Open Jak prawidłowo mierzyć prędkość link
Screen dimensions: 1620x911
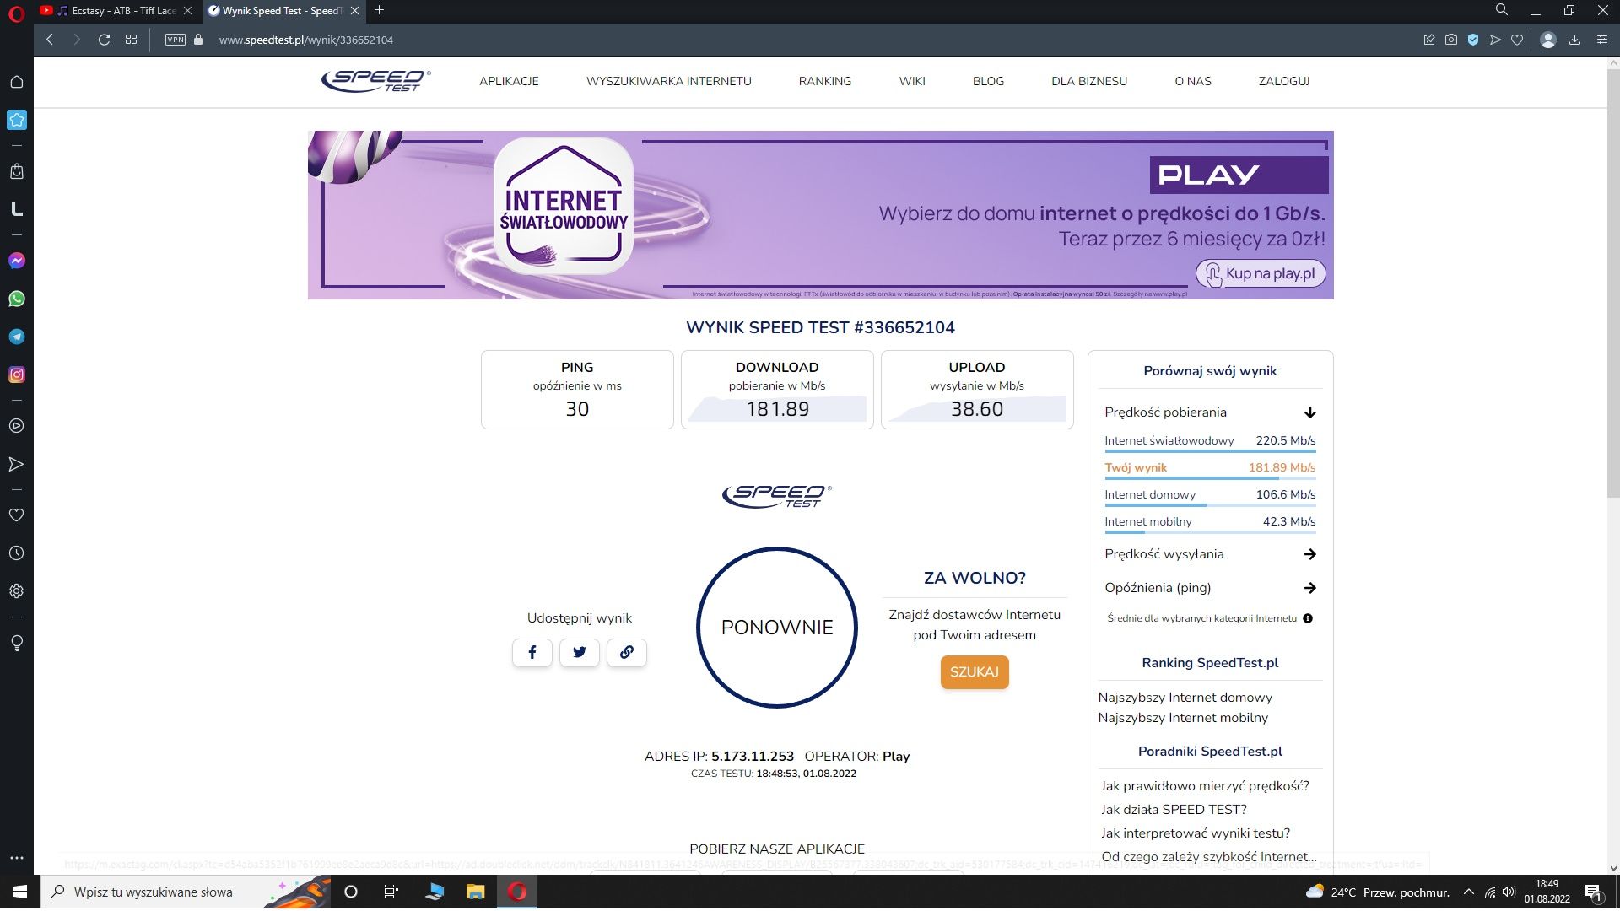click(1205, 786)
